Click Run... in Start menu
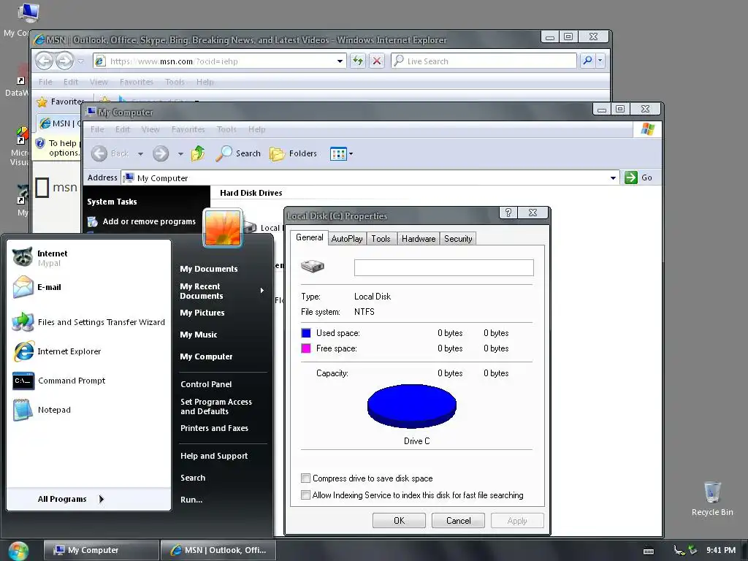Viewport: 748px width, 561px height. [x=191, y=500]
